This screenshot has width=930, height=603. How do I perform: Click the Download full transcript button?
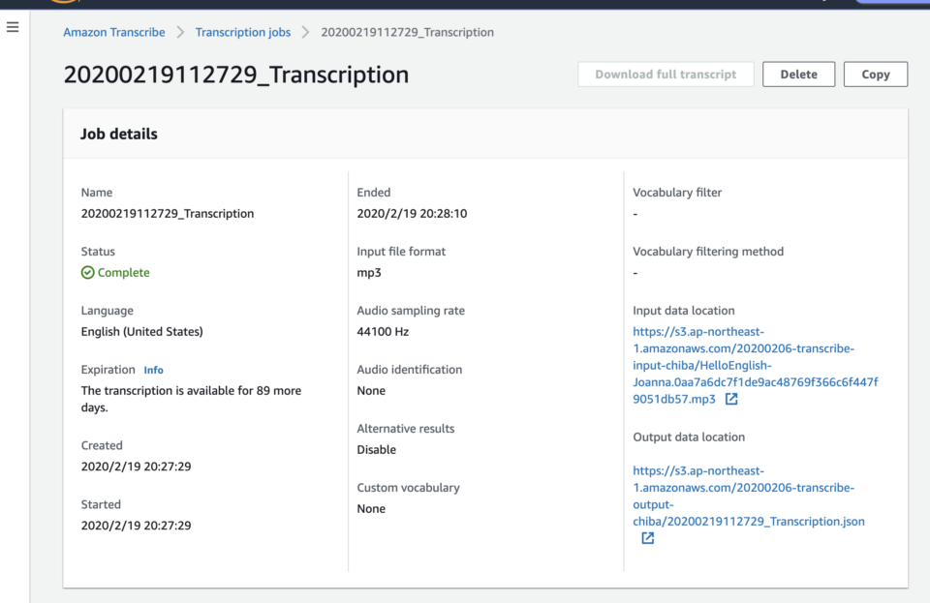pyautogui.click(x=666, y=74)
